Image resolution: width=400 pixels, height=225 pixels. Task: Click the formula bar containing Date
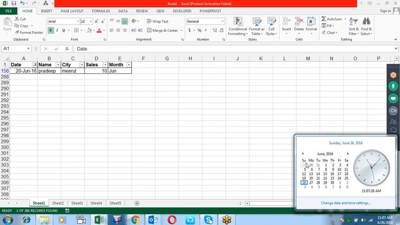click(235, 49)
